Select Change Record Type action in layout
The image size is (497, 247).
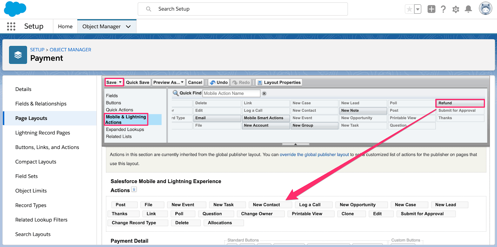138,223
